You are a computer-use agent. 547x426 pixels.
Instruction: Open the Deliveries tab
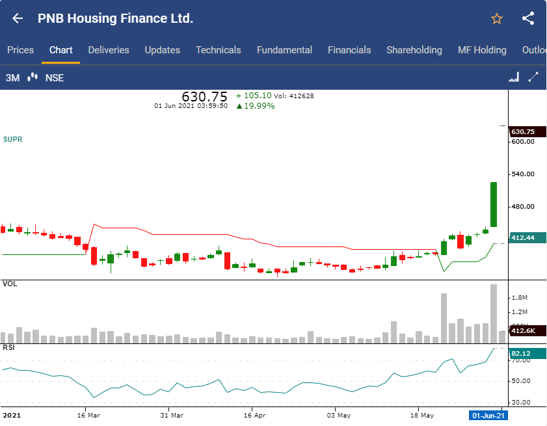tap(109, 50)
